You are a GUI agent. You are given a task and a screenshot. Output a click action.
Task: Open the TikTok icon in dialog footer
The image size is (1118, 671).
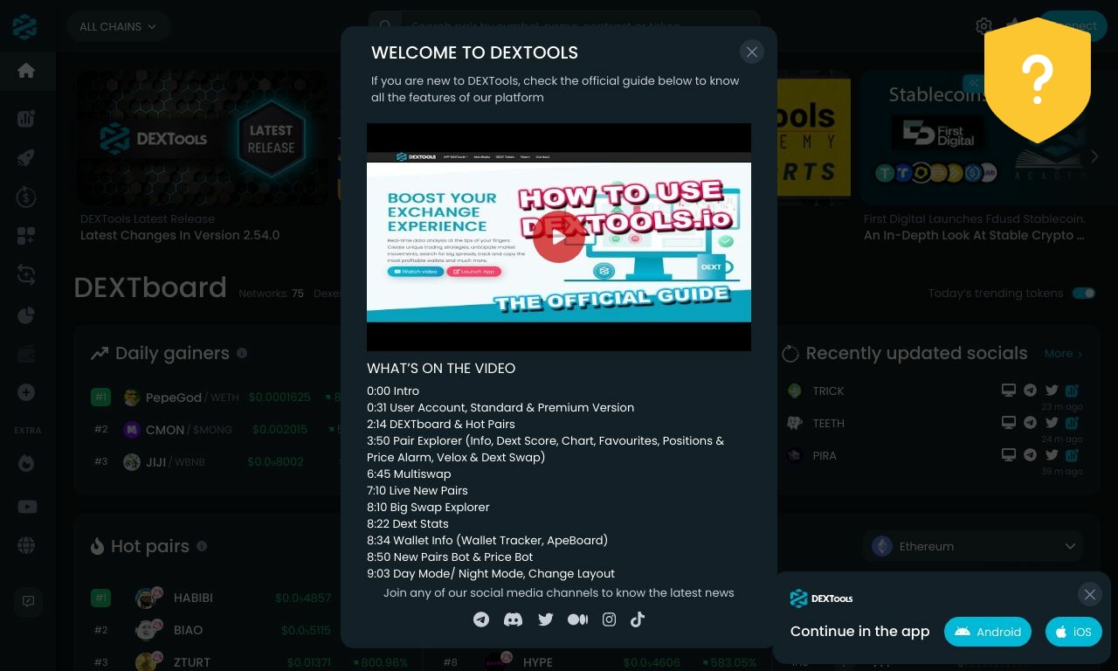[638, 619]
